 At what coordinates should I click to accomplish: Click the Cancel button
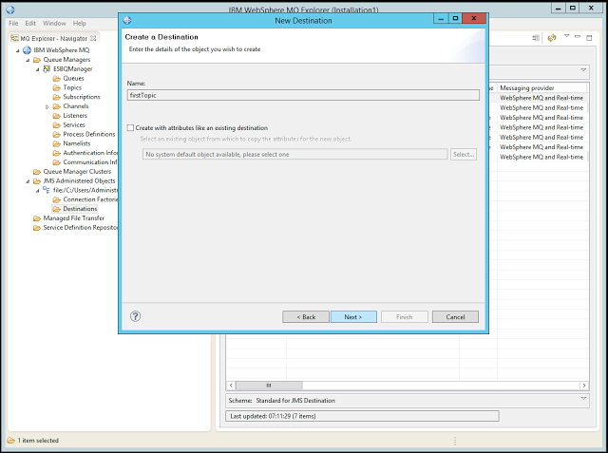click(x=455, y=316)
